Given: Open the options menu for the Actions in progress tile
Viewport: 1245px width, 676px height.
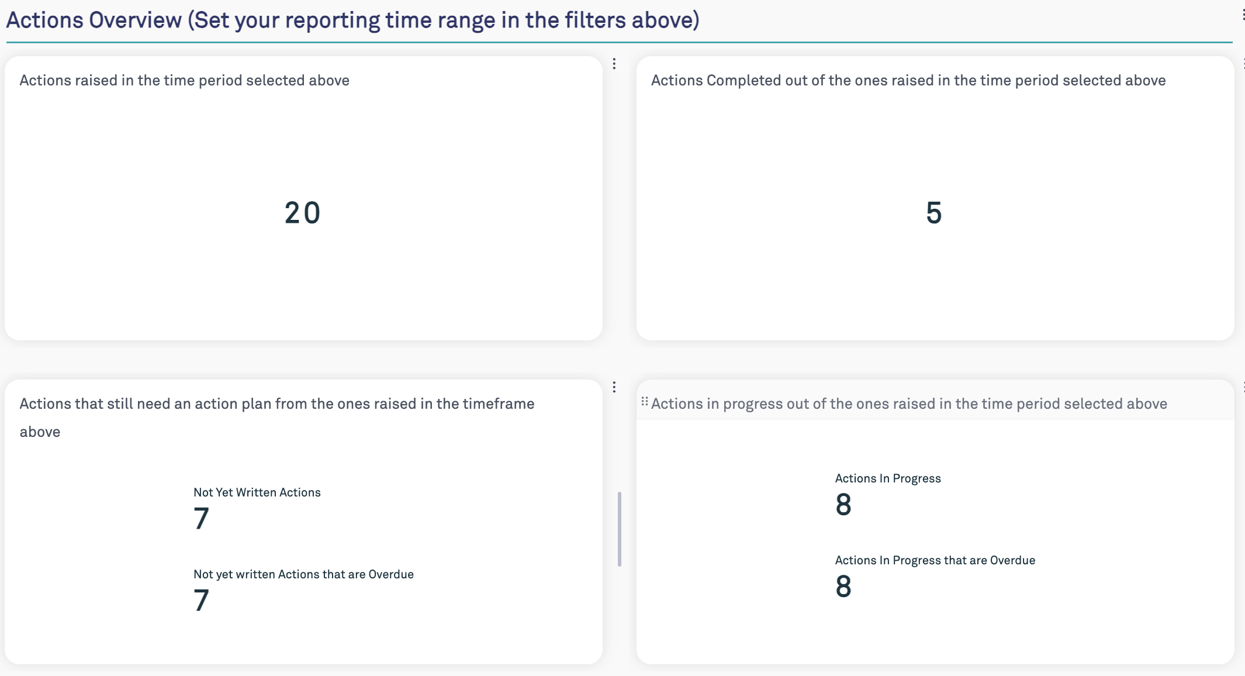Looking at the screenshot, I should point(1243,387).
